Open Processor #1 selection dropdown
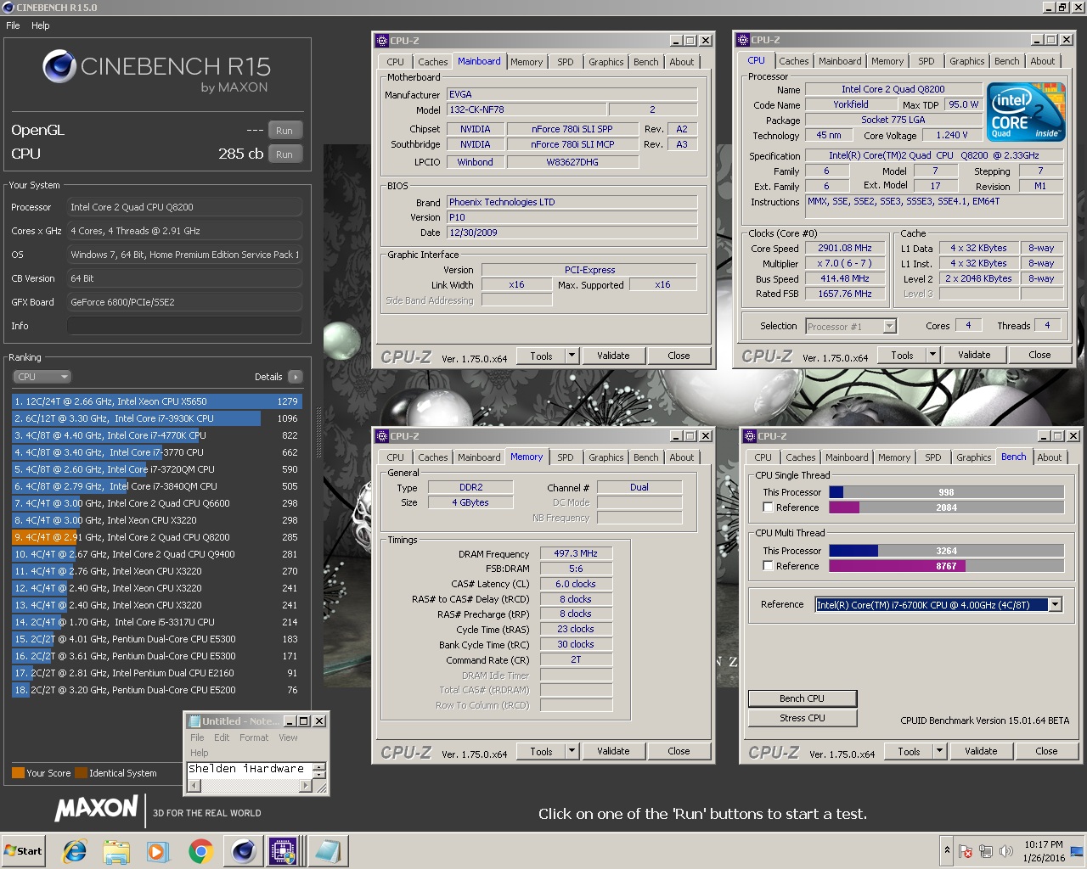The height and width of the screenshot is (869, 1087). (889, 326)
